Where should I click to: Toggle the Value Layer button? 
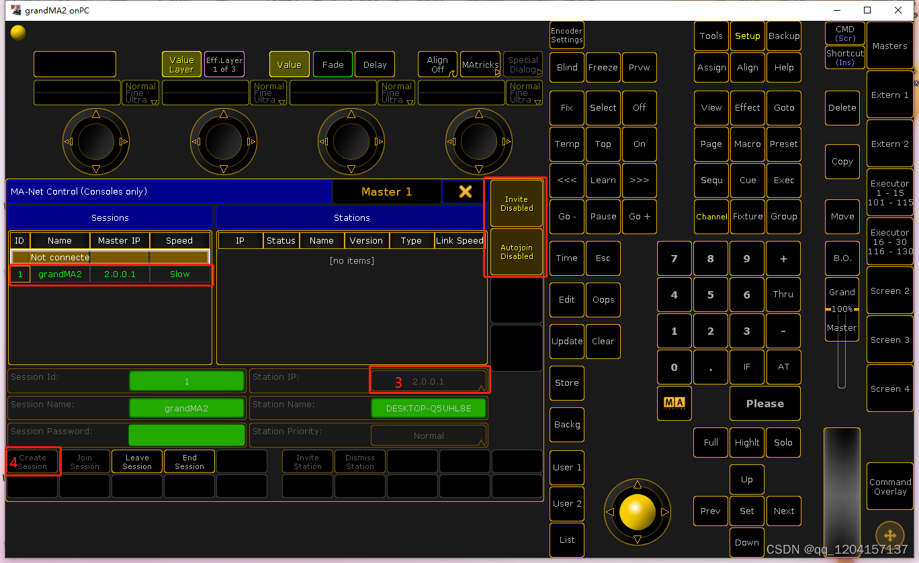[181, 64]
